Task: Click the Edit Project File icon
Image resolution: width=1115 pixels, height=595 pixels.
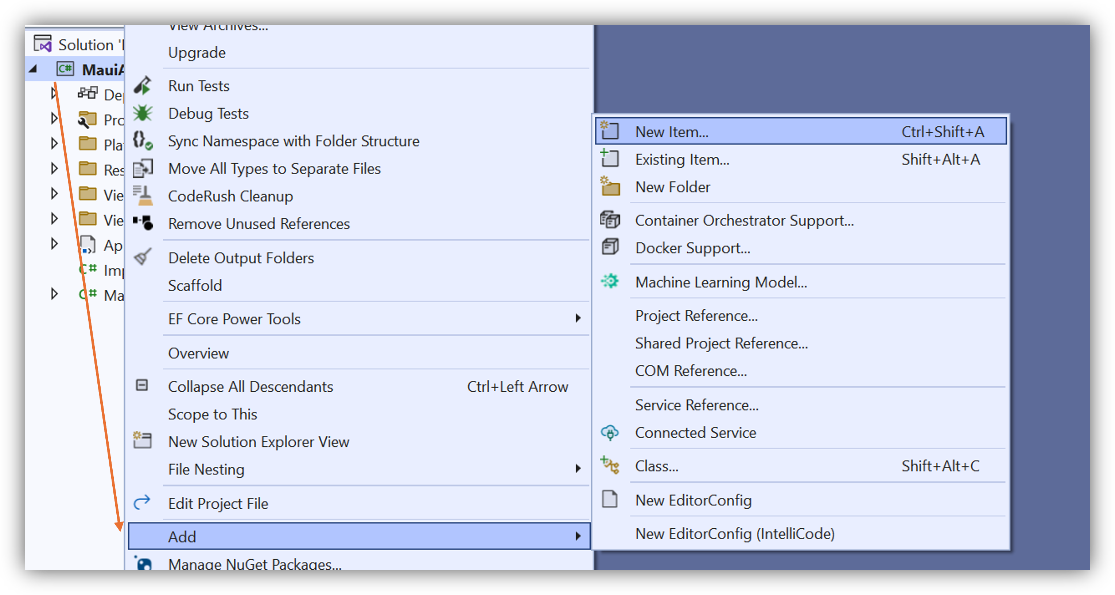Action: point(142,502)
